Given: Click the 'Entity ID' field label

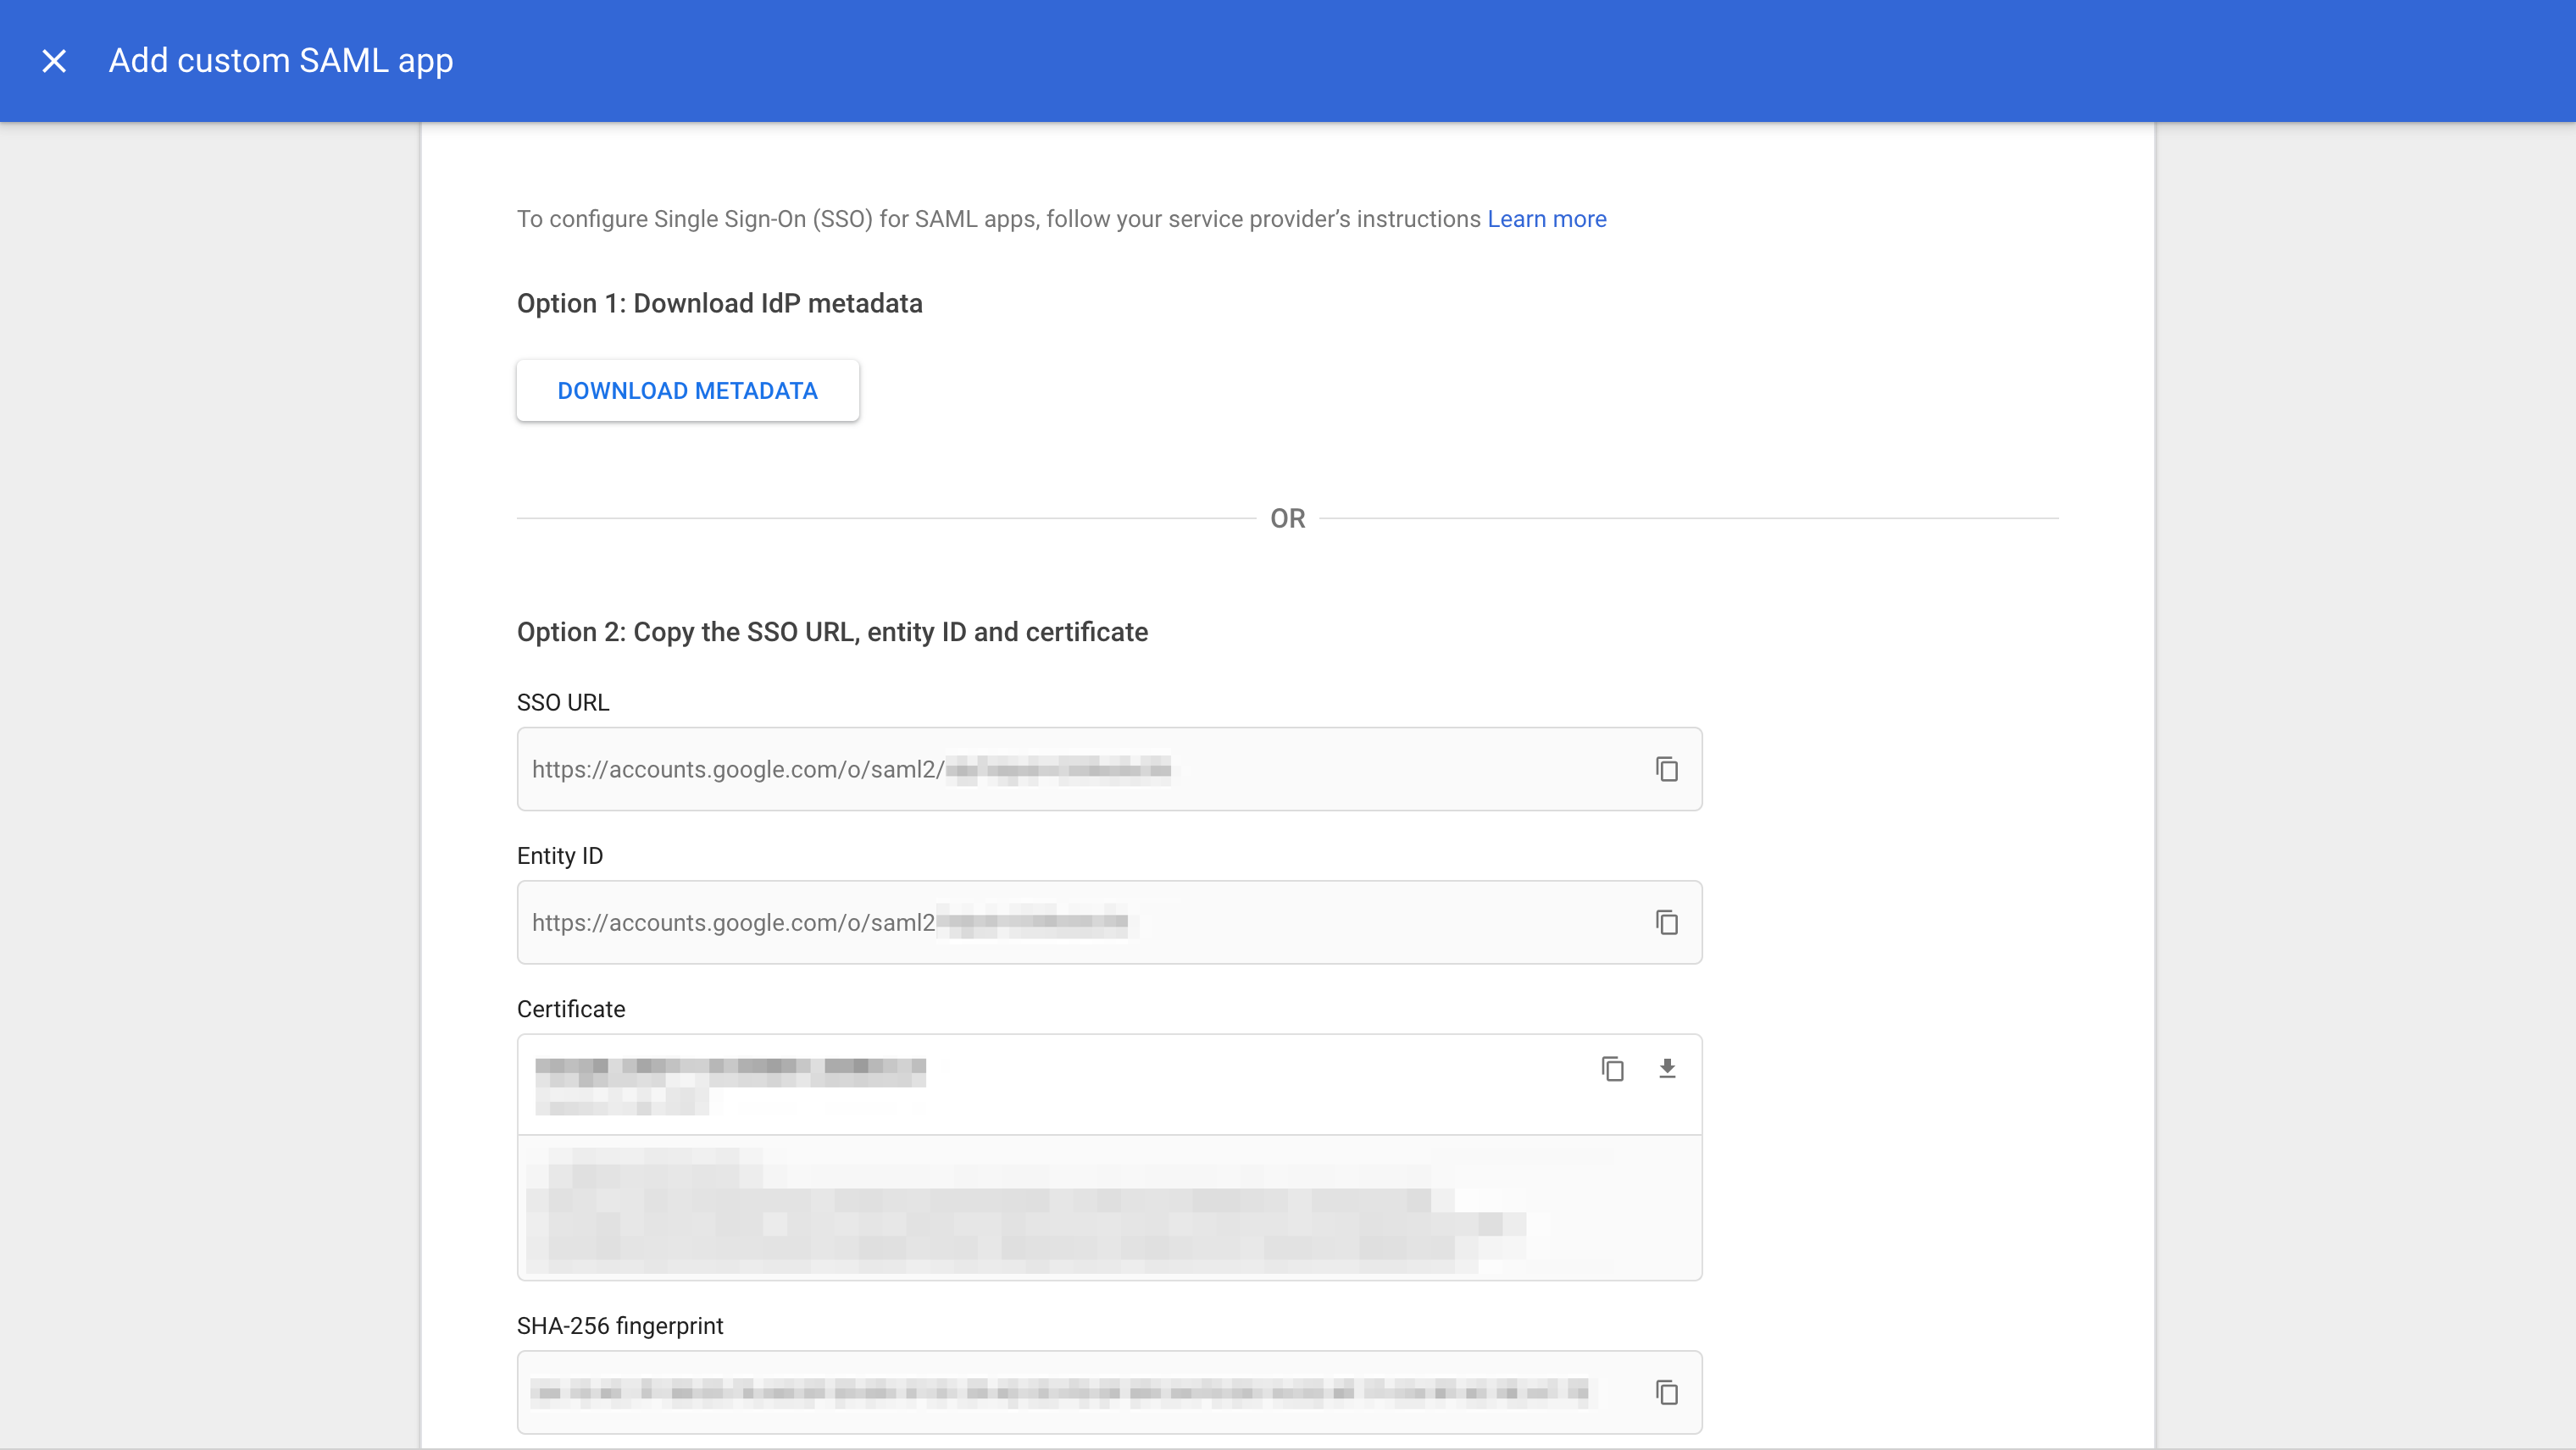Looking at the screenshot, I should point(559,855).
